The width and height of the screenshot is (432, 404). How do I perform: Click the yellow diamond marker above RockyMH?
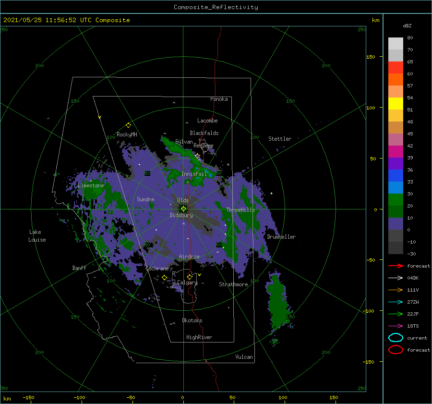[128, 125]
